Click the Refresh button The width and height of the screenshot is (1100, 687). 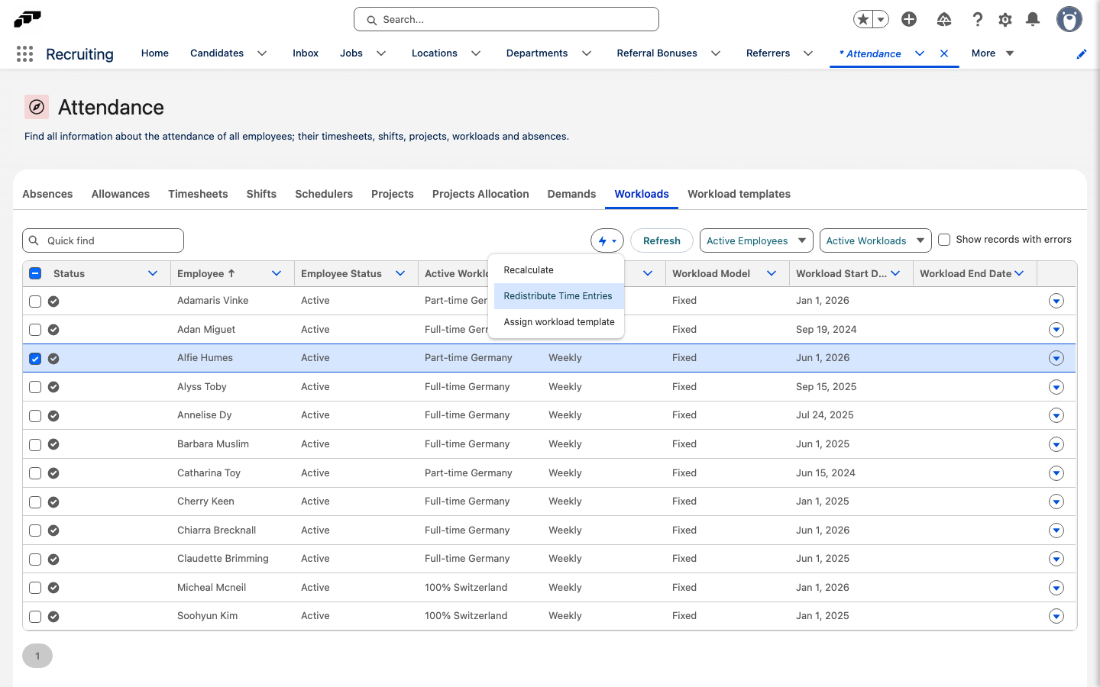pos(662,240)
